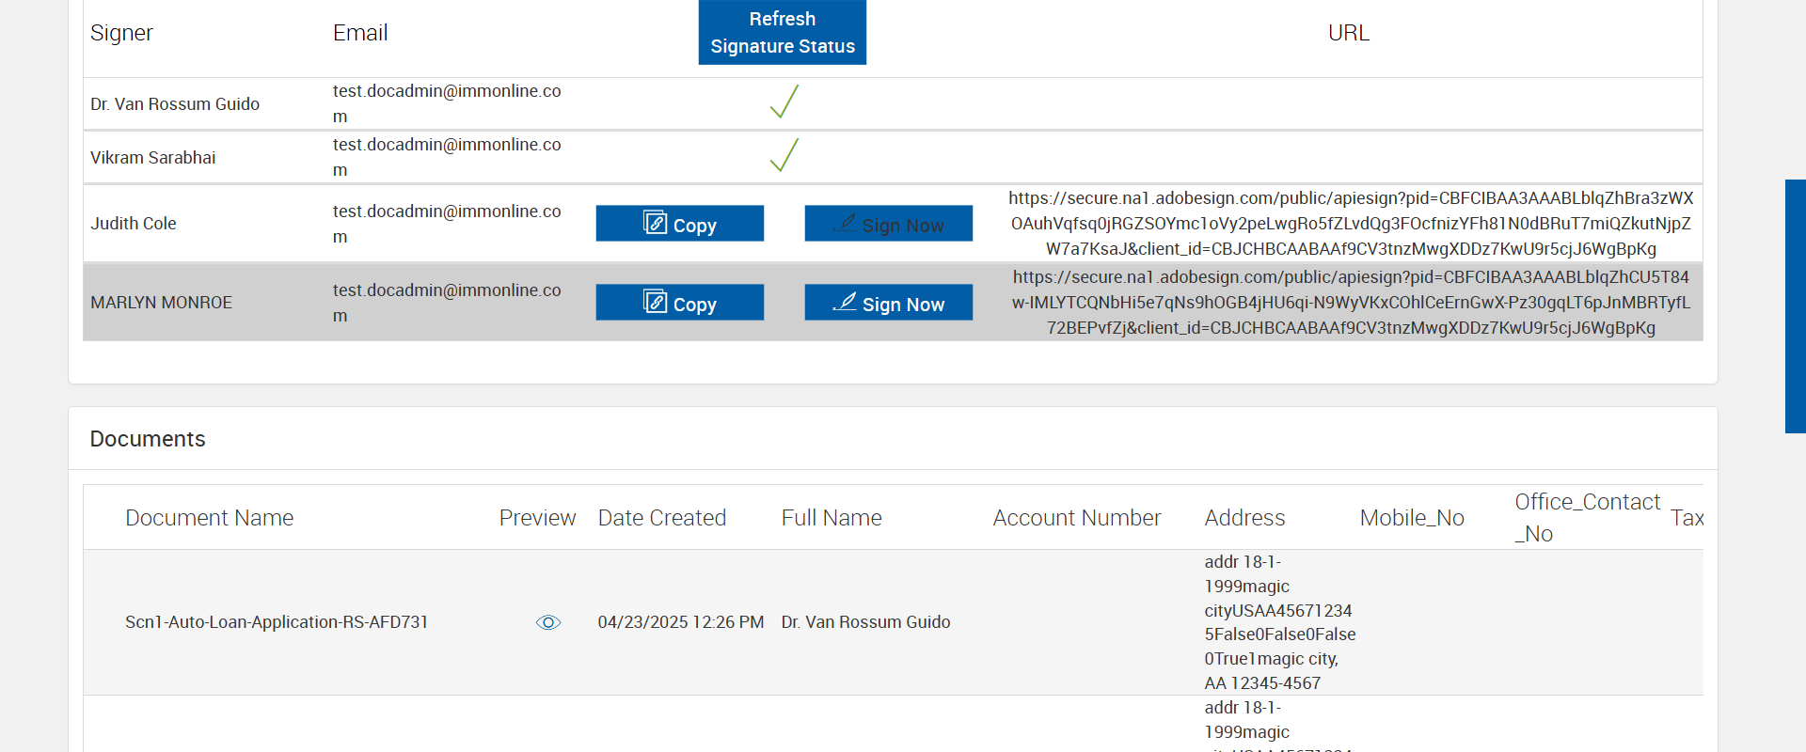Viewport: 1806px width, 752px height.
Task: Click the blue vertical scrollbar thumb
Action: 1796,306
